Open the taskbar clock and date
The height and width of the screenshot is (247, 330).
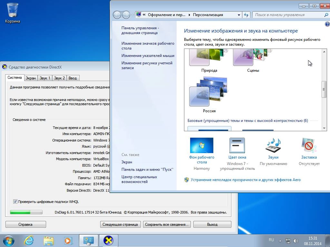tap(313, 241)
